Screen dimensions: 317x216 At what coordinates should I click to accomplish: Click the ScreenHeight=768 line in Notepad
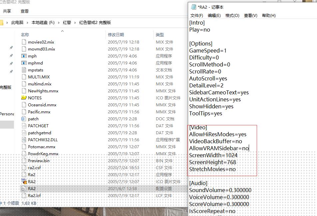pos(212,162)
